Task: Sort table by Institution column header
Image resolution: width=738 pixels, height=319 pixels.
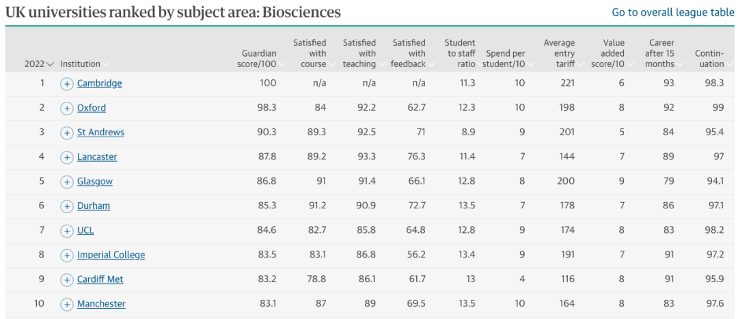Action: click(85, 64)
